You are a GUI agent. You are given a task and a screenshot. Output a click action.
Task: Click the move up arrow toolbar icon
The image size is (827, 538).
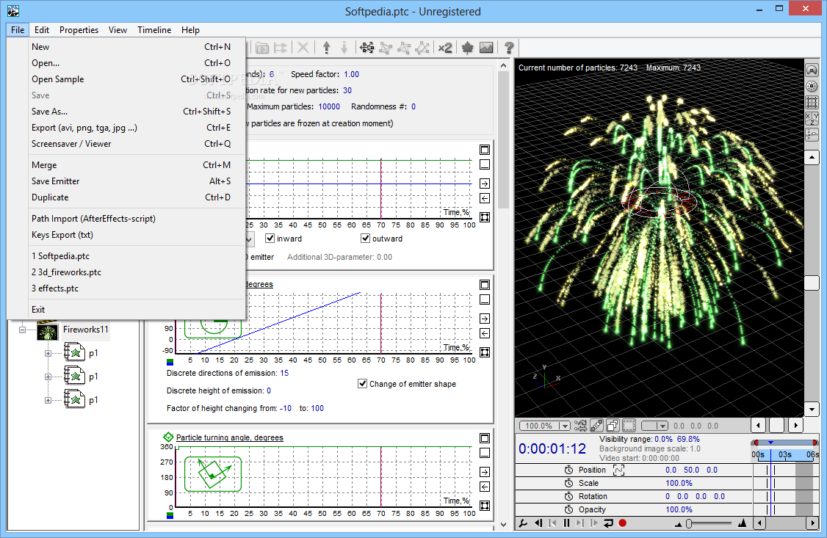(327, 48)
